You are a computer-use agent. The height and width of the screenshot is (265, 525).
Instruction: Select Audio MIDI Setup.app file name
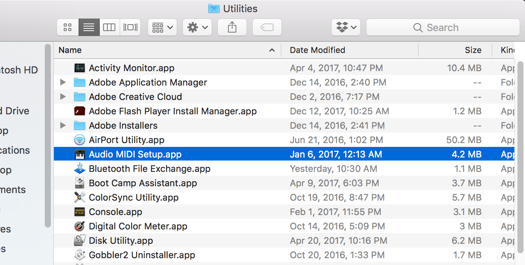tap(135, 154)
